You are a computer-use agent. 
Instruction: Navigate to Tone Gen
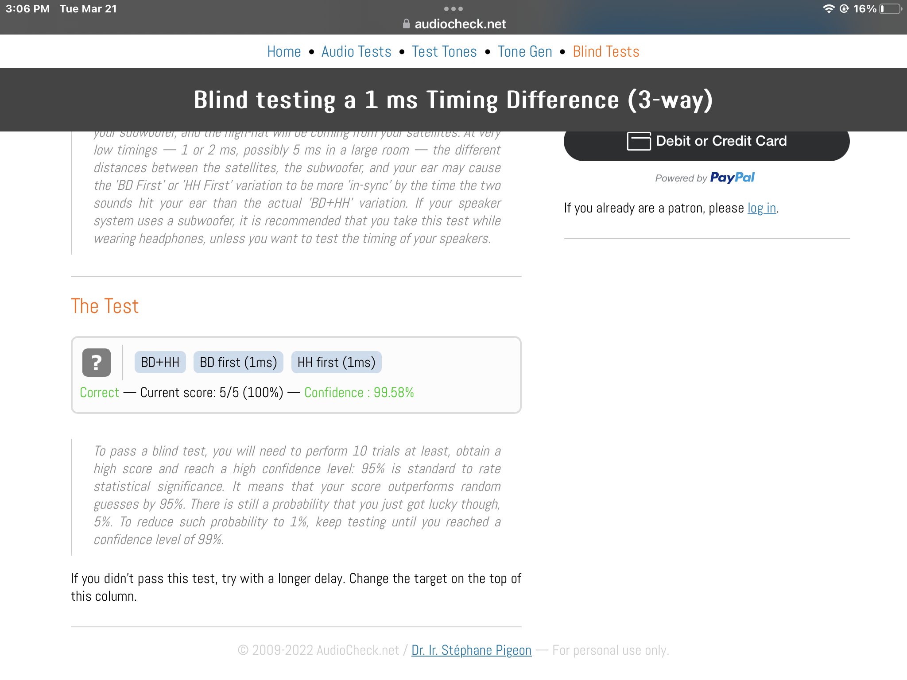(525, 52)
